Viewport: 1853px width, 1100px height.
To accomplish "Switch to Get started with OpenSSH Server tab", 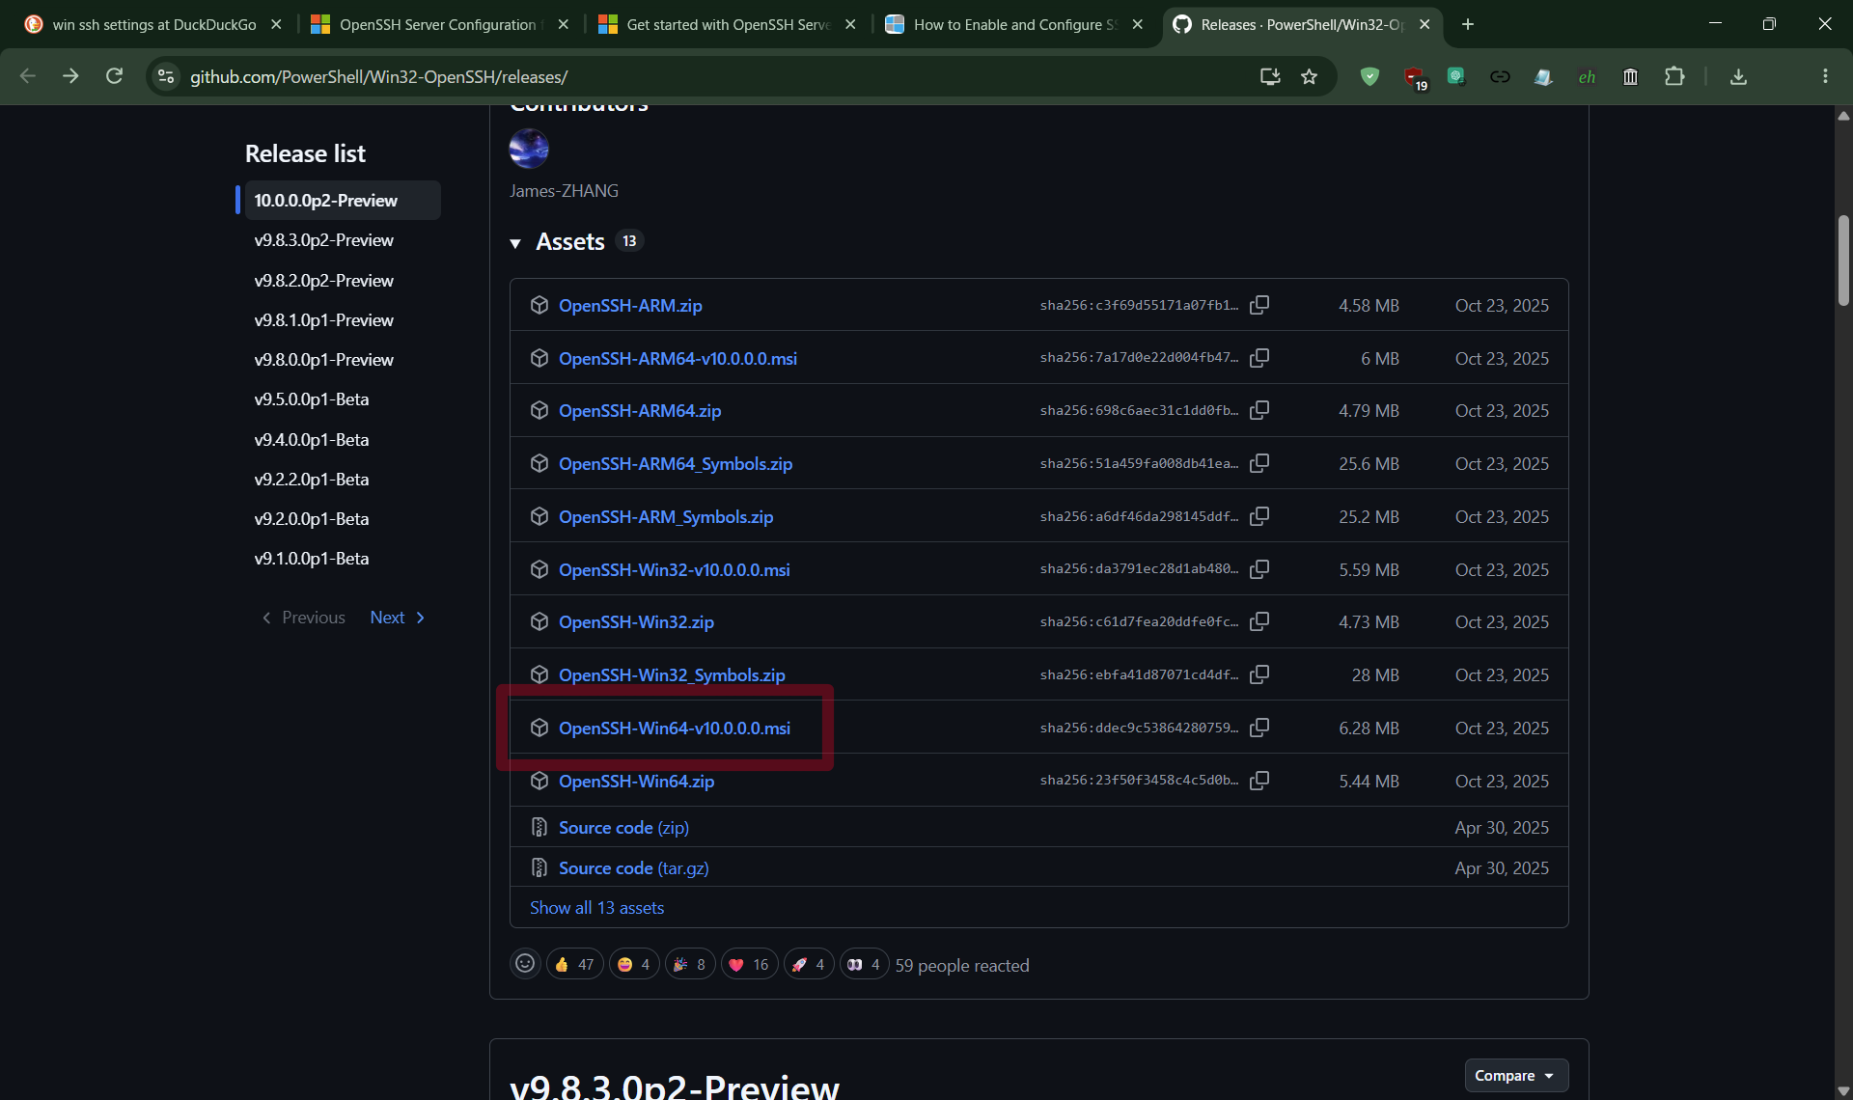I will tap(728, 24).
